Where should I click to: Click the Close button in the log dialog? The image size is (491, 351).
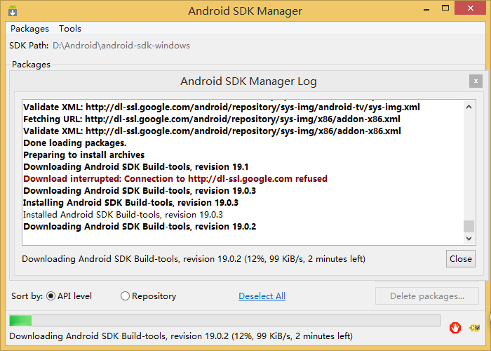(x=461, y=258)
